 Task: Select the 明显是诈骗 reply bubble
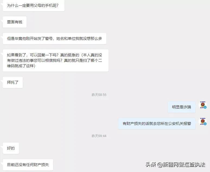(182, 107)
